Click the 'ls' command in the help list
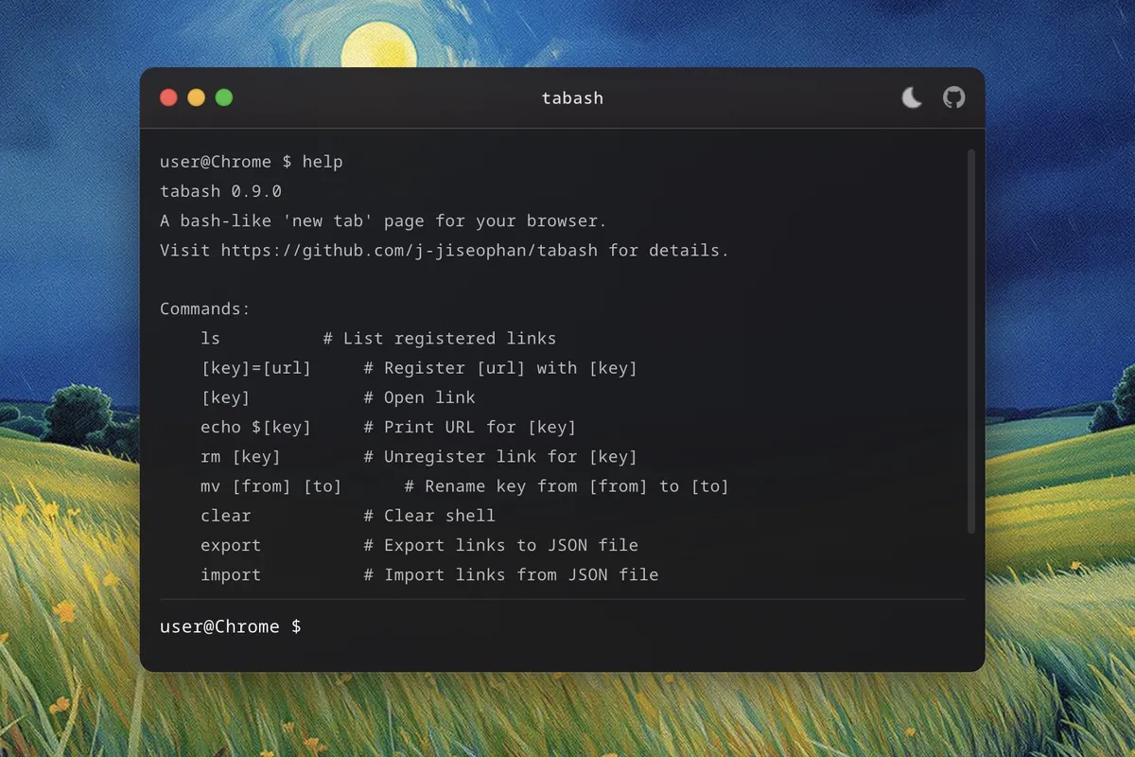This screenshot has height=757, width=1135. (x=210, y=339)
